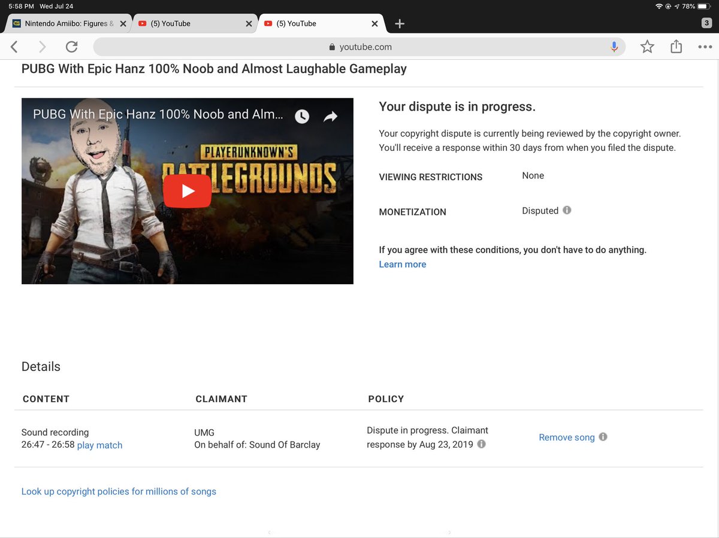Open tab count switcher showing 3

[x=706, y=23]
